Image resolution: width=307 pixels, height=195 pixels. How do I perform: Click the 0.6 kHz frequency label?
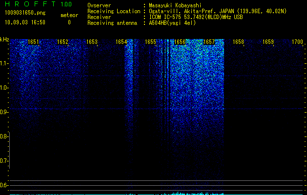pyautogui.click(x=4, y=185)
